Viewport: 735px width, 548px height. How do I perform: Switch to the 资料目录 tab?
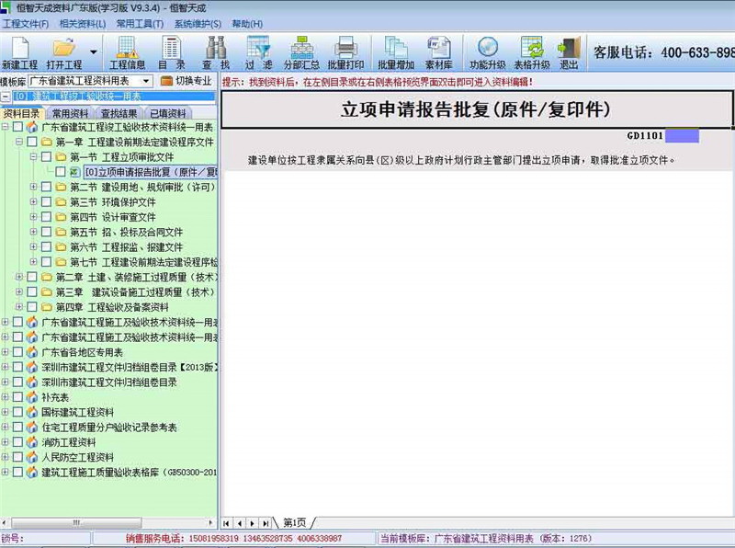(x=22, y=113)
